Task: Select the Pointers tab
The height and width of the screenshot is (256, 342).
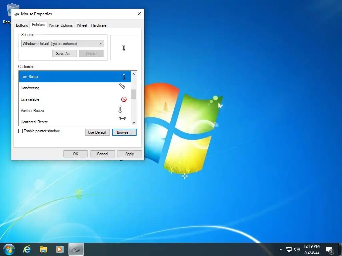Action: tap(38, 25)
